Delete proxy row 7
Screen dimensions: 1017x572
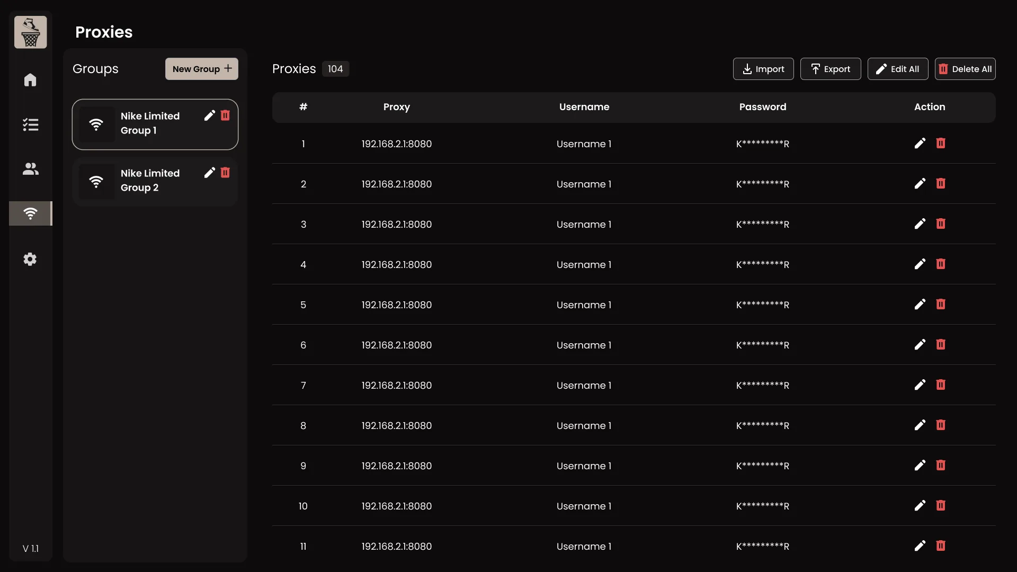[x=941, y=385]
